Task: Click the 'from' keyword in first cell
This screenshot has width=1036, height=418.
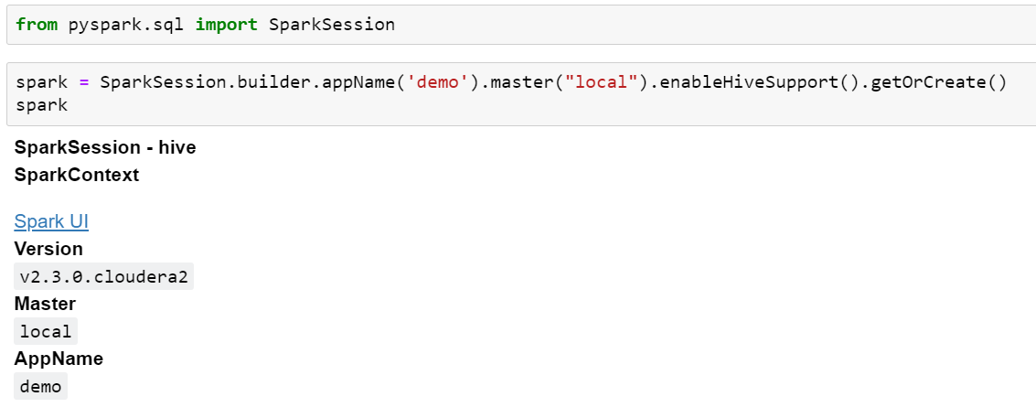Action: click(x=37, y=25)
